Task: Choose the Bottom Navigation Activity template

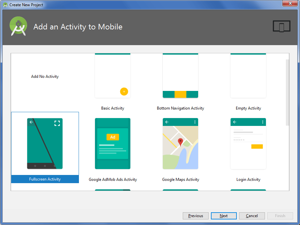Action: tap(180, 76)
